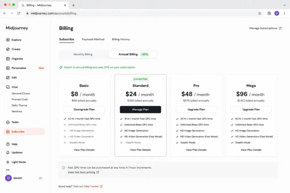Screen dimensions: 290x193
Task: Open the Tasks checkmark icon
Action: pyautogui.click(x=8, y=122)
